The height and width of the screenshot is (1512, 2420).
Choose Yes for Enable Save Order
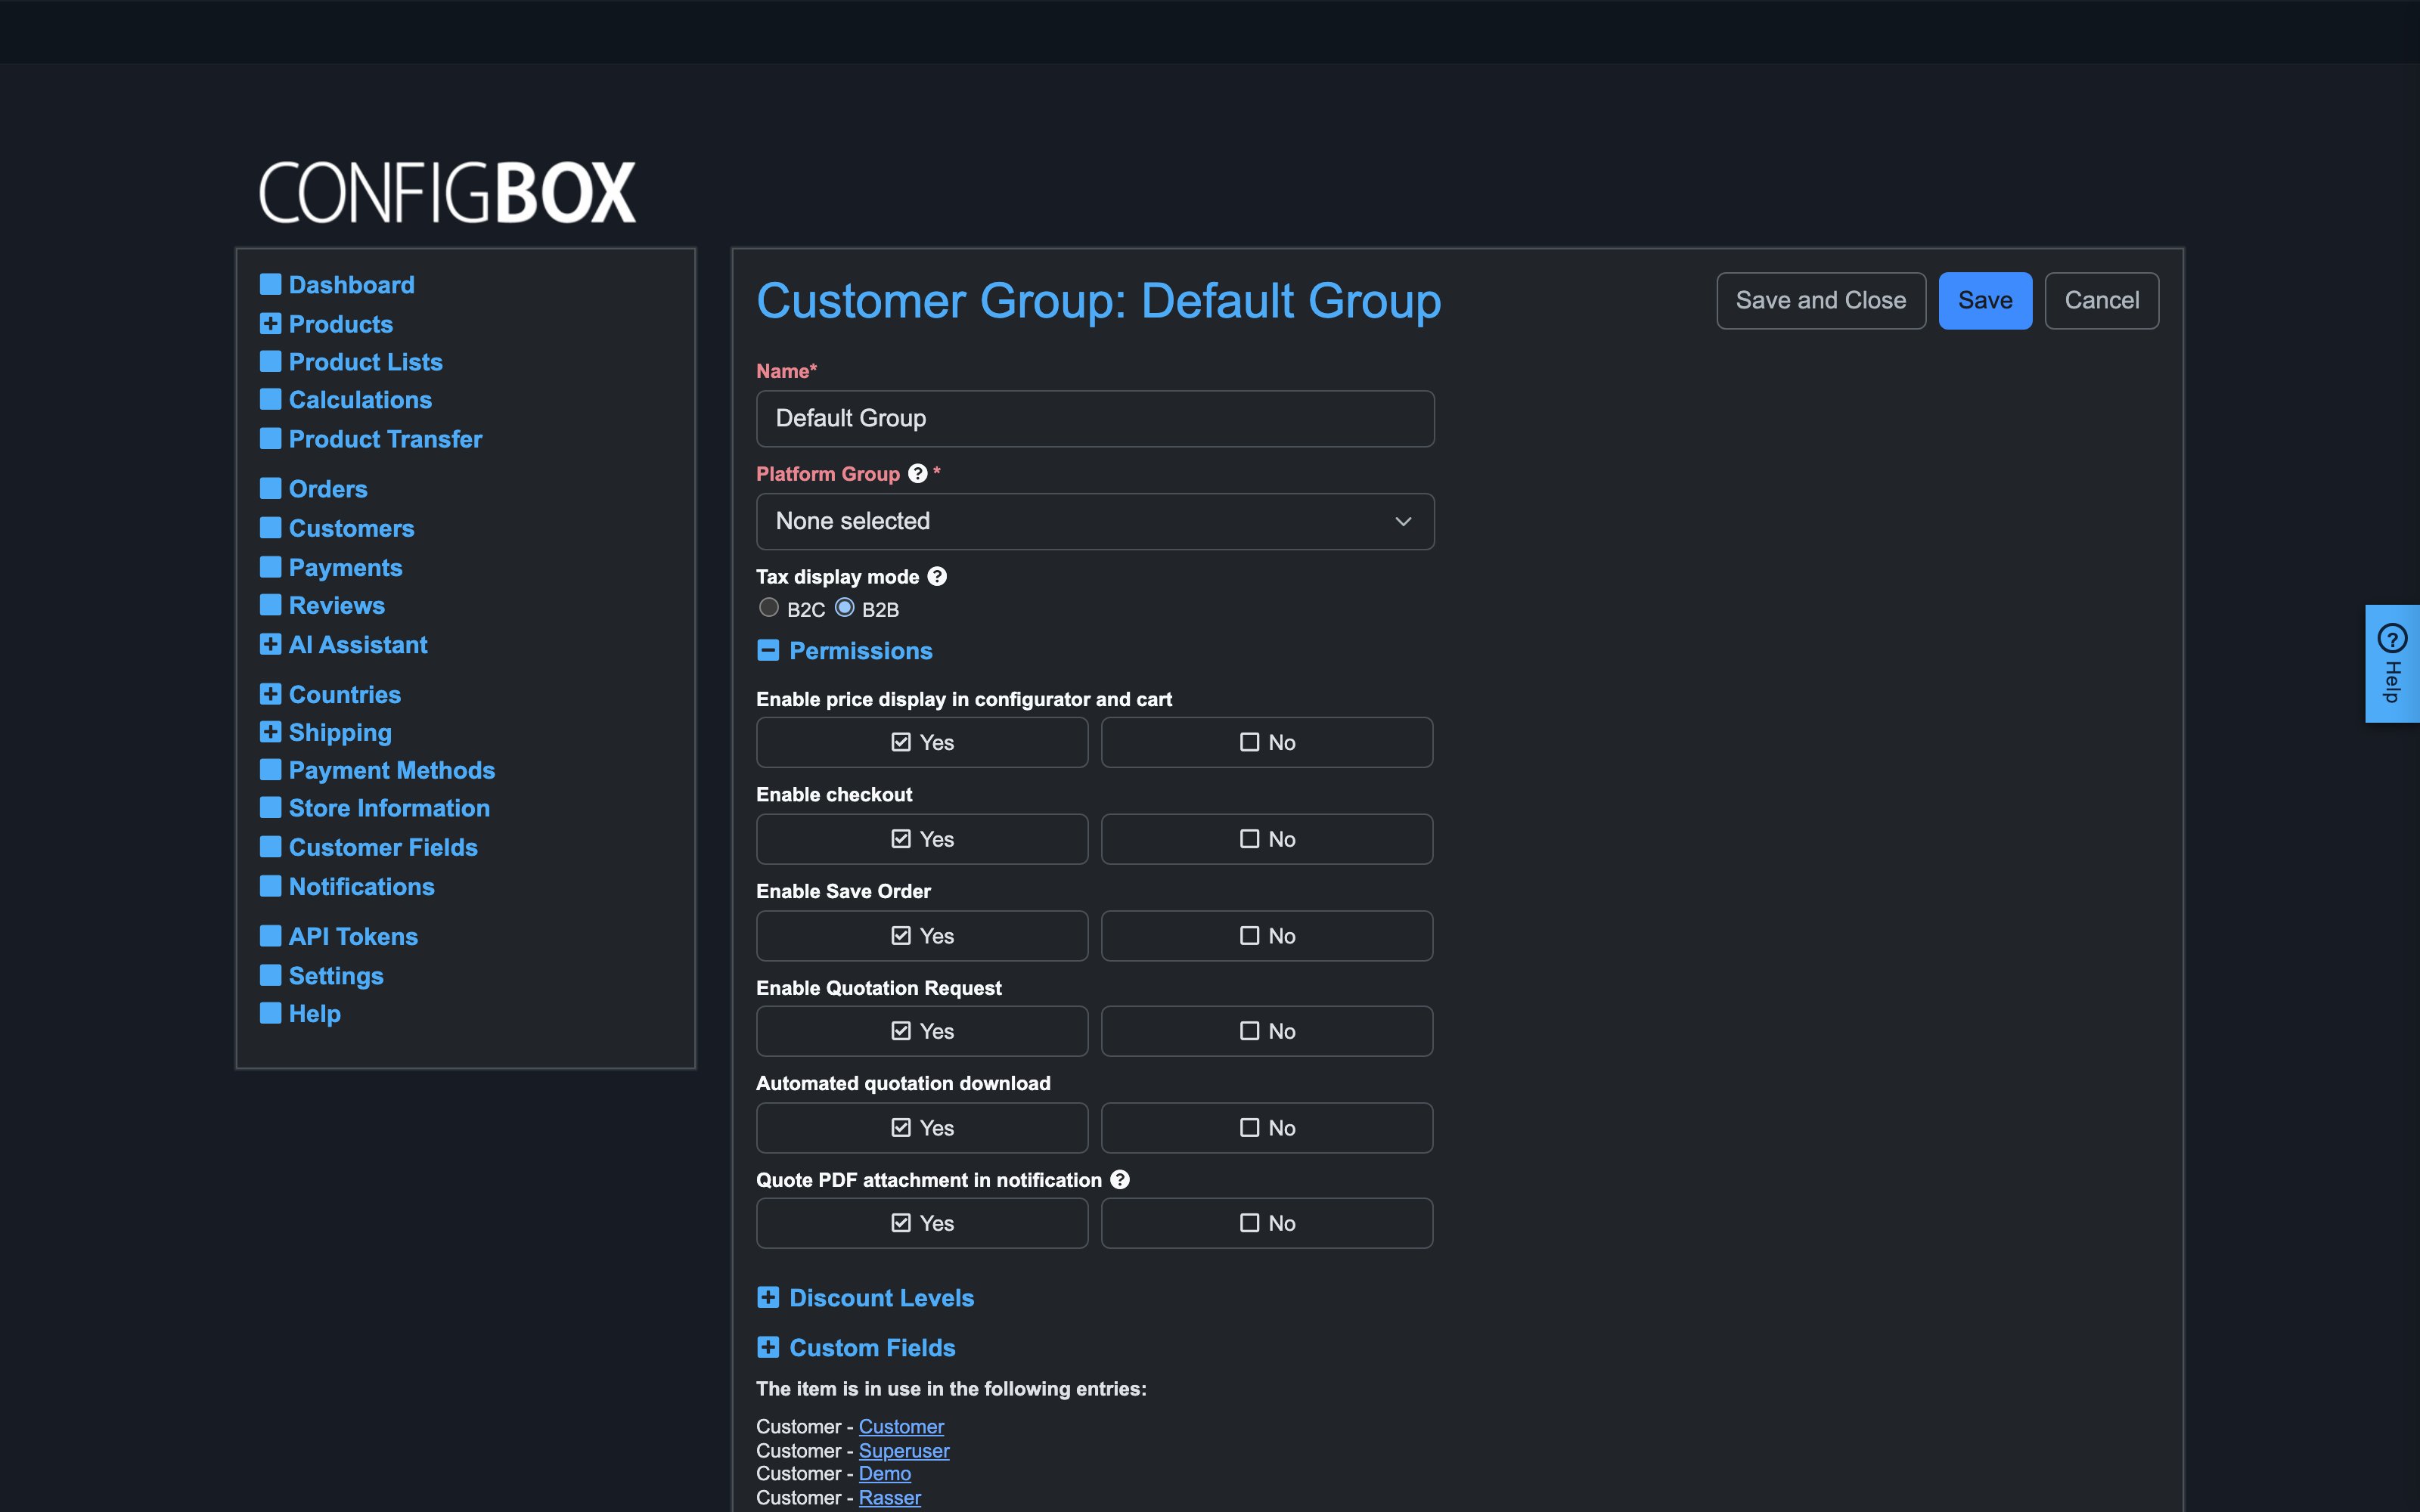[921, 936]
